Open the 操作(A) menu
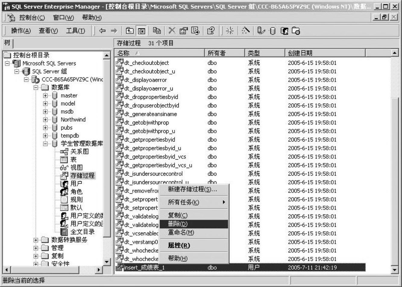The height and width of the screenshot is (287, 402). 21,31
